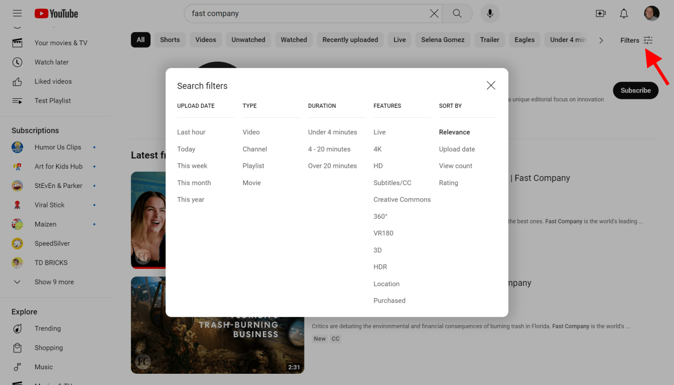Choose the Channel type filter

coord(255,149)
